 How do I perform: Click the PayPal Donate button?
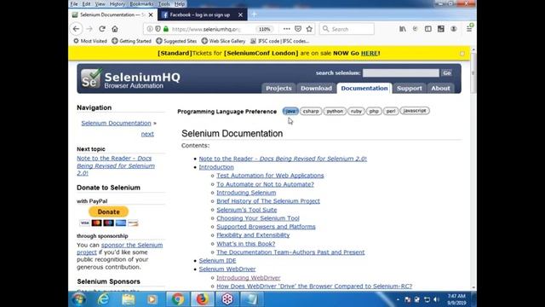(108, 211)
